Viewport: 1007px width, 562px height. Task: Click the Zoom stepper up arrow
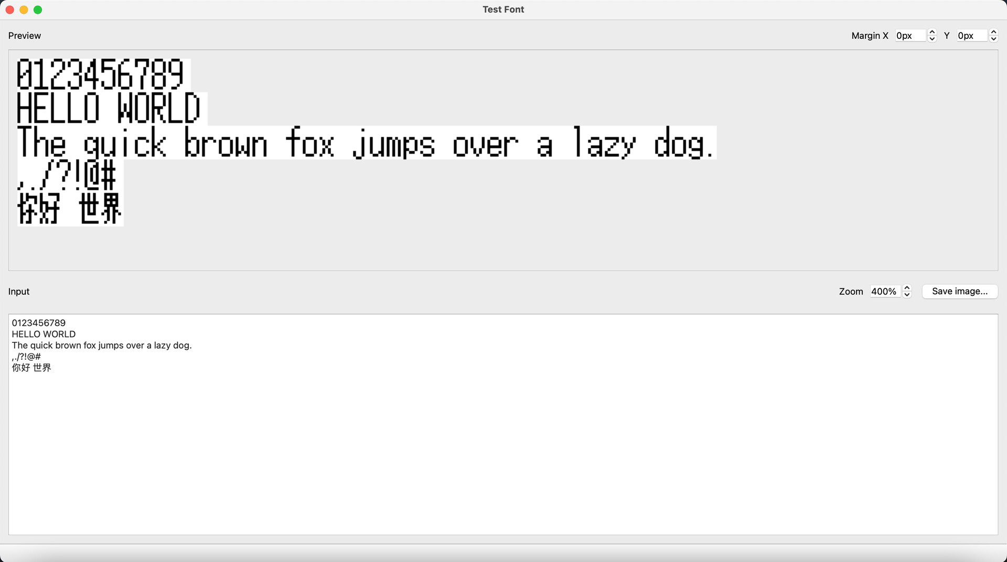[906, 288]
